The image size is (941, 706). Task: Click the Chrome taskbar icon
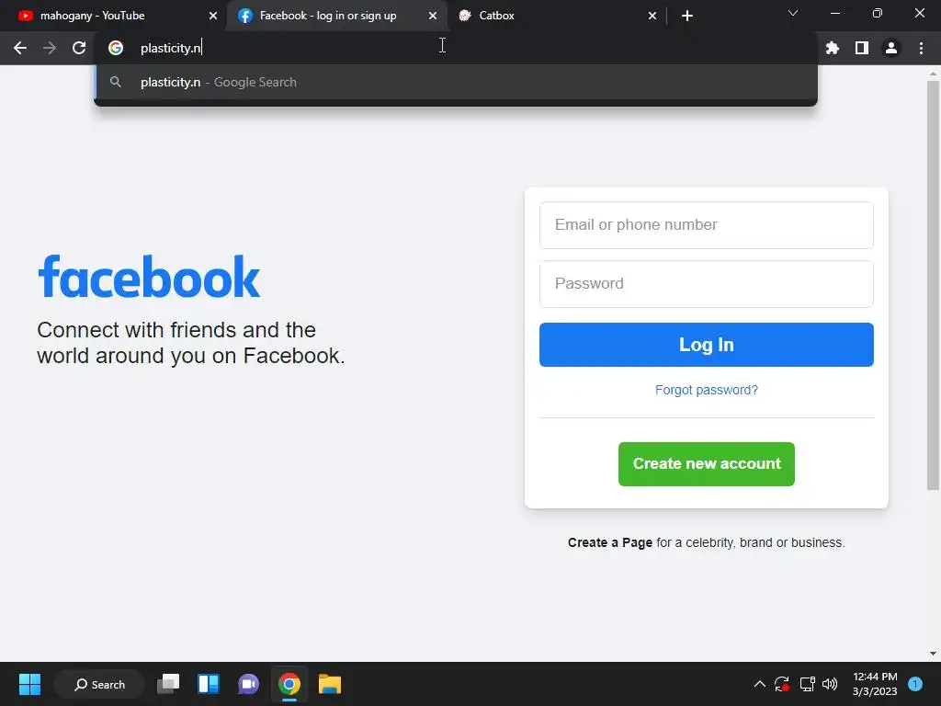pyautogui.click(x=289, y=684)
